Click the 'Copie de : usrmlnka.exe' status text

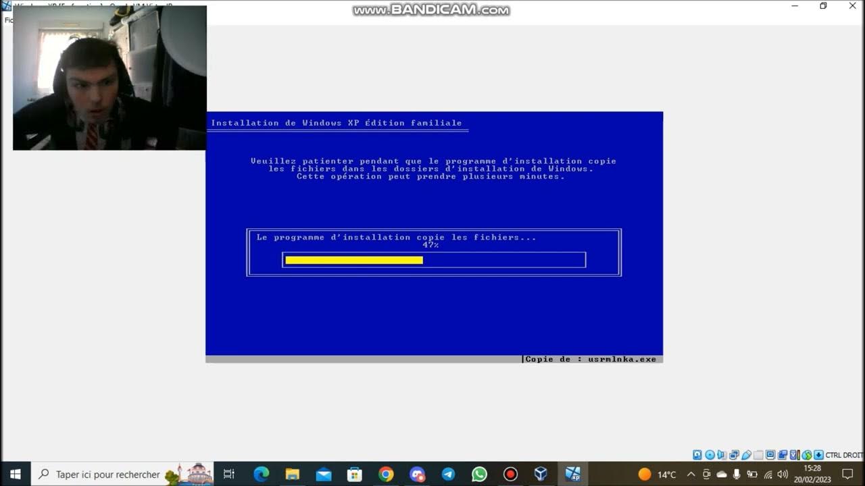(x=591, y=359)
